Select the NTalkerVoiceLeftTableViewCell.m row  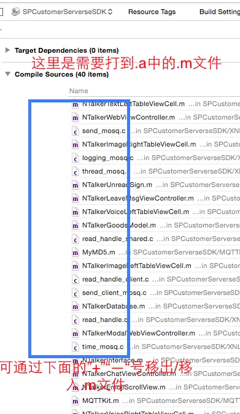(154, 212)
